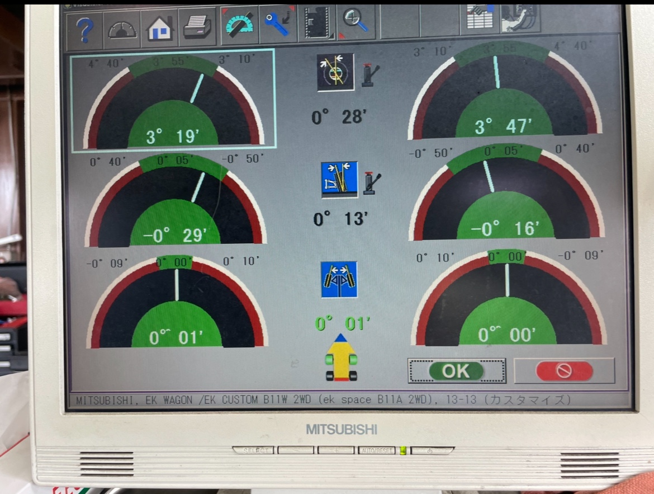Open the spreadsheet data table icon

click(x=480, y=18)
